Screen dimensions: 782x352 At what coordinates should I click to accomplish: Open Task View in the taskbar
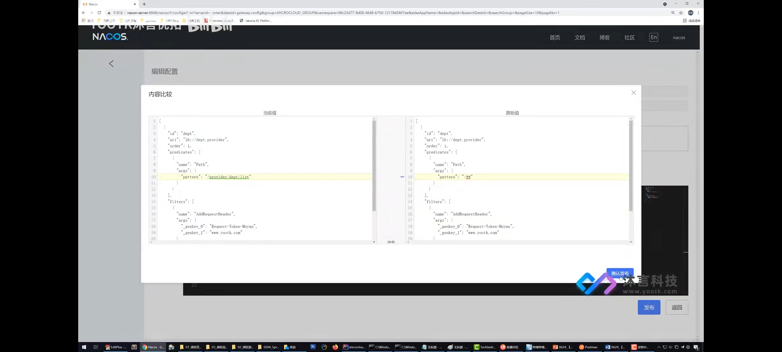tap(95, 347)
